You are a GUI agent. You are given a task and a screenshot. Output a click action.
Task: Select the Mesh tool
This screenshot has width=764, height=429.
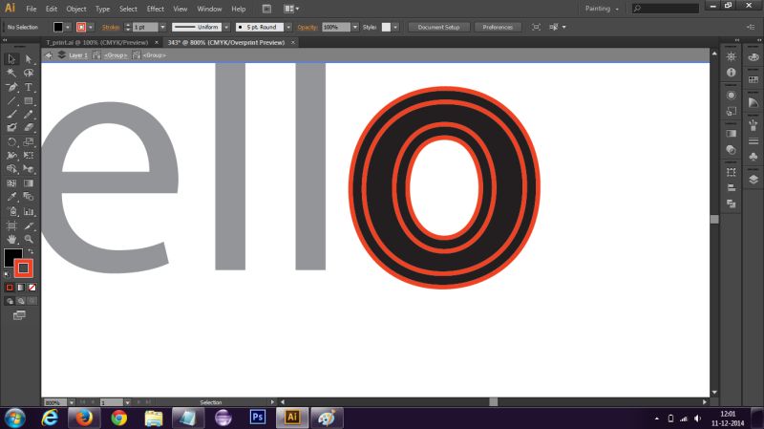click(11, 183)
